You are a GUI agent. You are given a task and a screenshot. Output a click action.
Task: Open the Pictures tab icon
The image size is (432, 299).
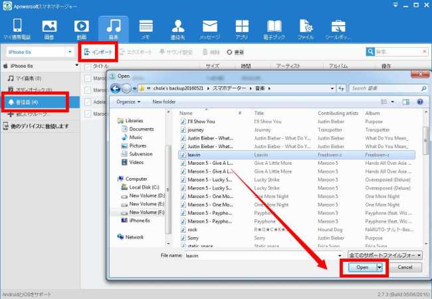[49, 26]
